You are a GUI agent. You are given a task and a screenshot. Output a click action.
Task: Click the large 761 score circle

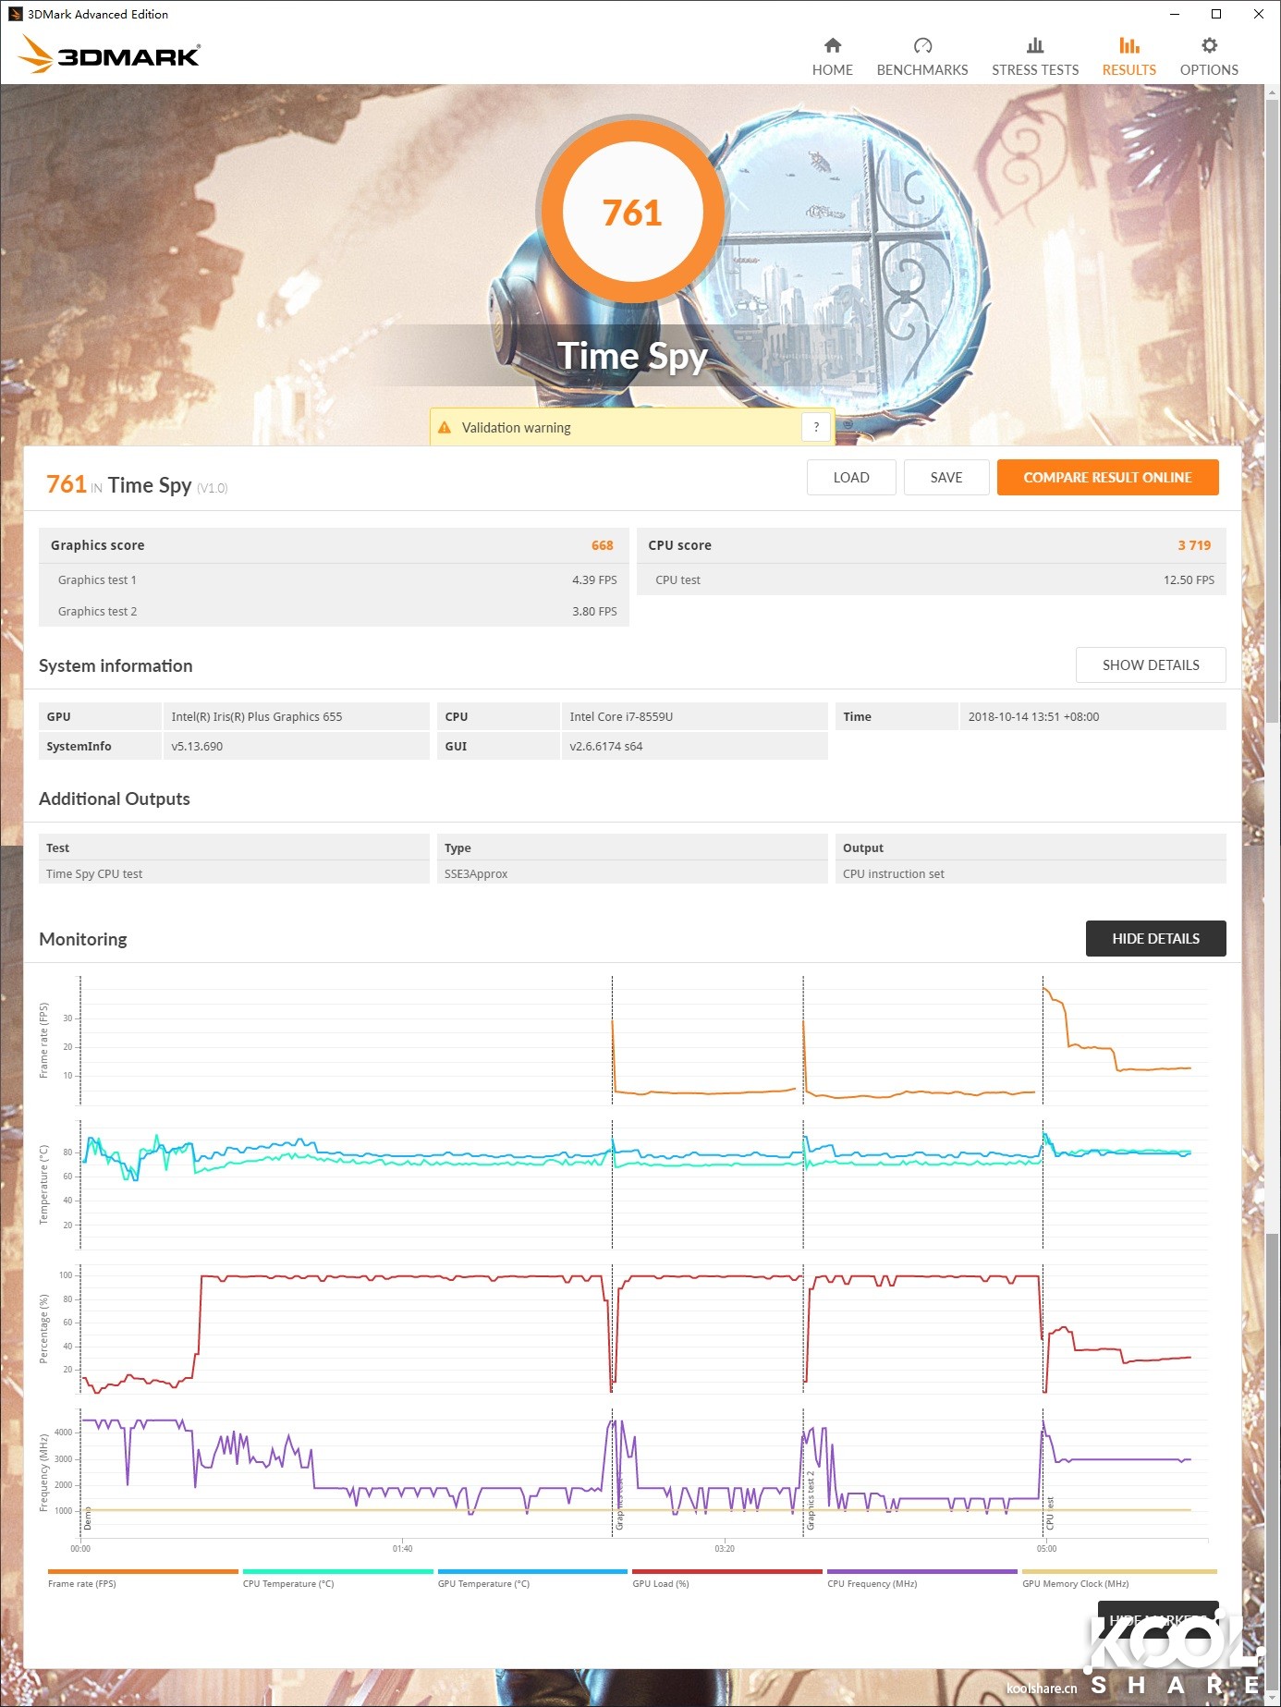tap(632, 212)
